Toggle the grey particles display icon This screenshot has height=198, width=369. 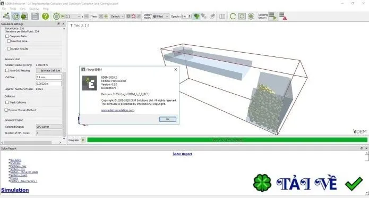click(x=204, y=16)
